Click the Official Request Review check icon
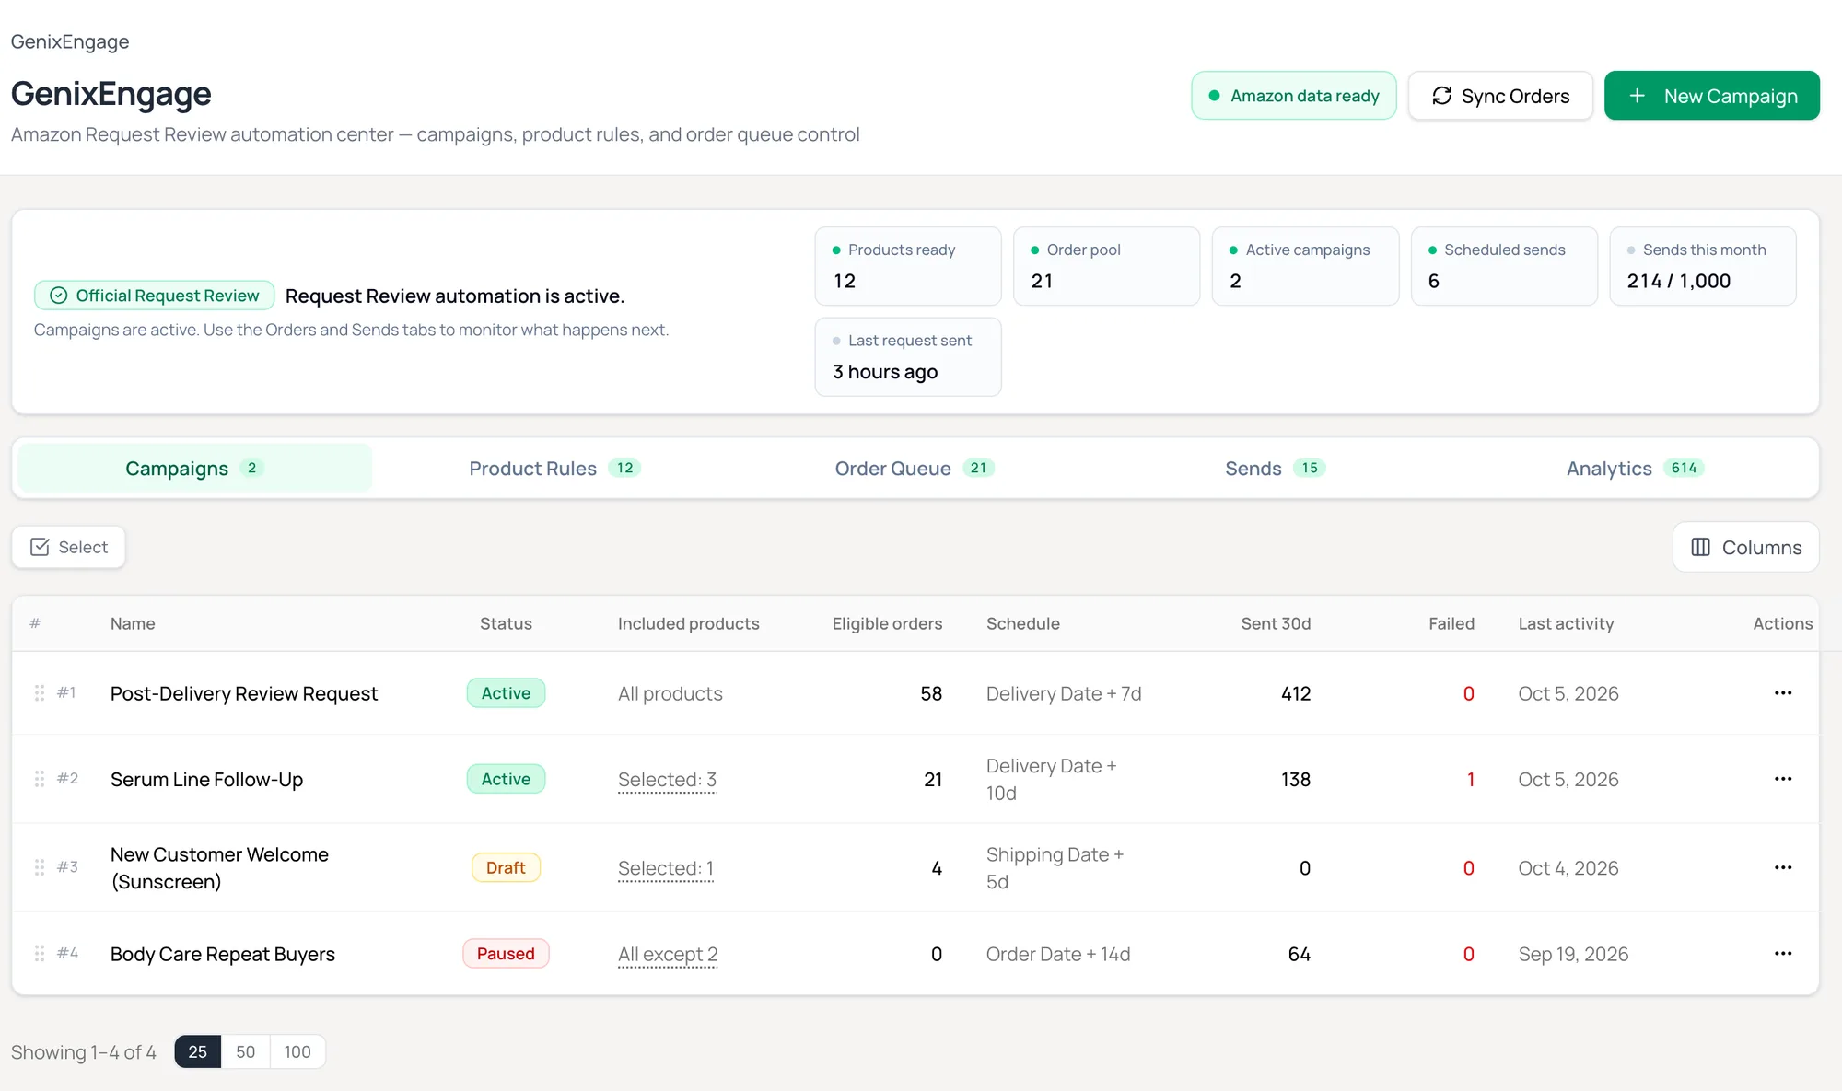1842x1091 pixels. coord(58,296)
